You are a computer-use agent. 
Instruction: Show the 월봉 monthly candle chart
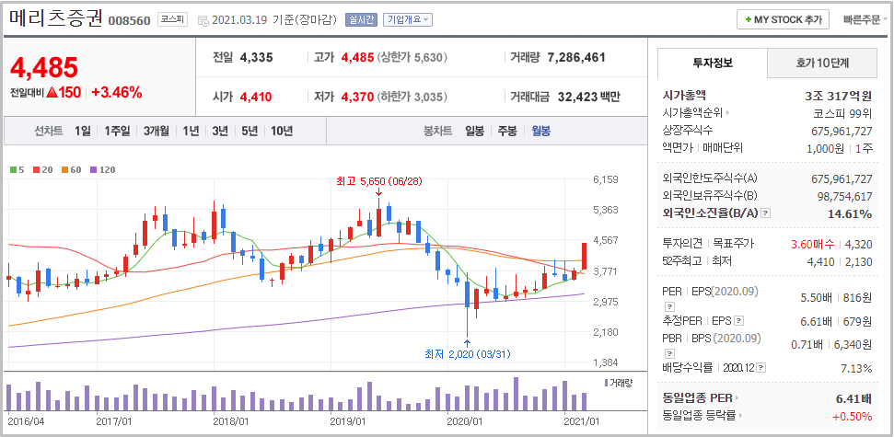click(541, 131)
